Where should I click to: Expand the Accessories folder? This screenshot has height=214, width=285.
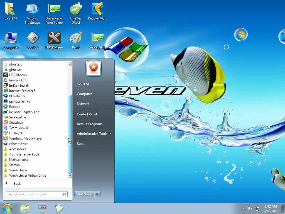(x=35, y=149)
